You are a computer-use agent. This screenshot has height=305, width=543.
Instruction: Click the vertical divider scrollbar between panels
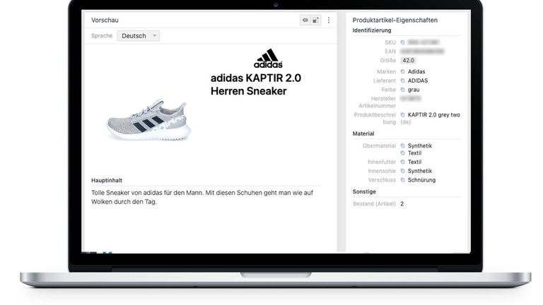tap(341, 131)
